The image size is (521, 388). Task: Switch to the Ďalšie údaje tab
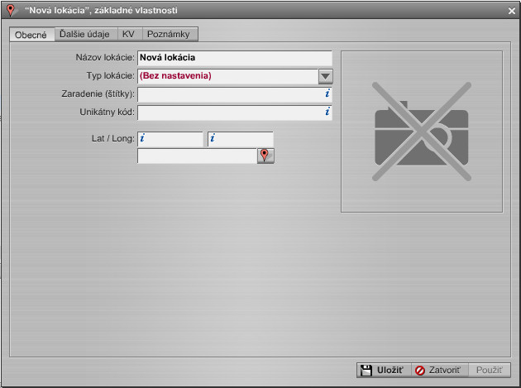click(x=84, y=34)
